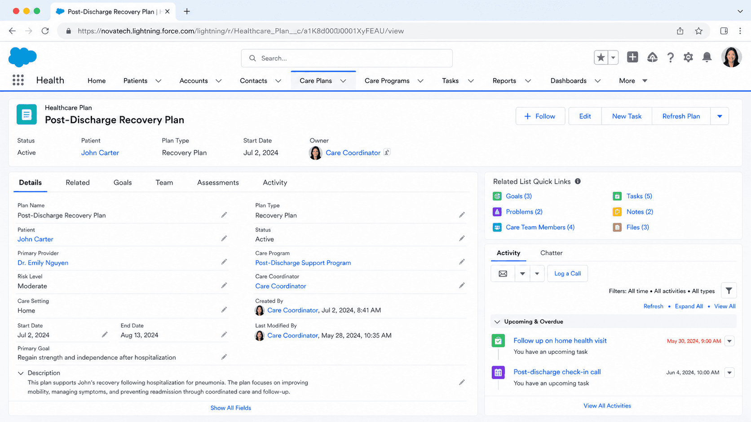The image size is (751, 422).
Task: Switch to the Chatter tab
Action: click(552, 253)
